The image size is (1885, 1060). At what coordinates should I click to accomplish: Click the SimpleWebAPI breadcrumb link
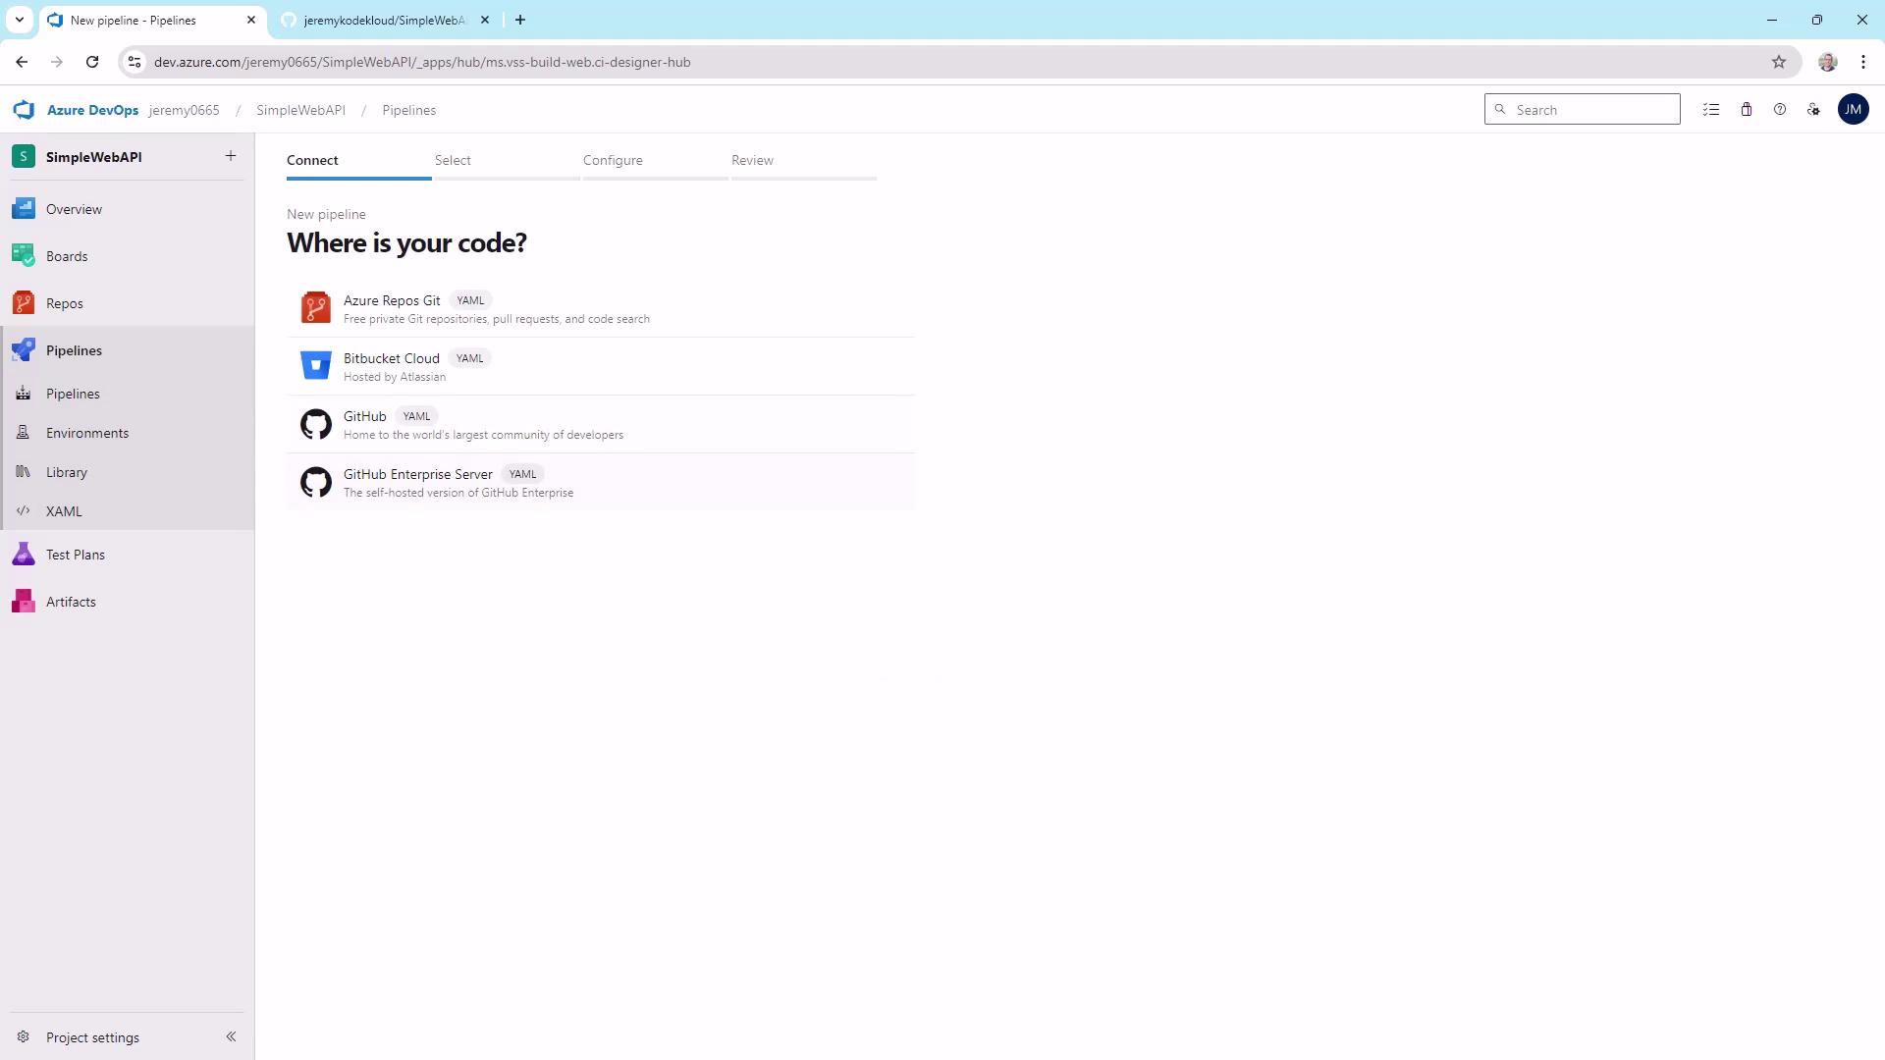click(300, 110)
